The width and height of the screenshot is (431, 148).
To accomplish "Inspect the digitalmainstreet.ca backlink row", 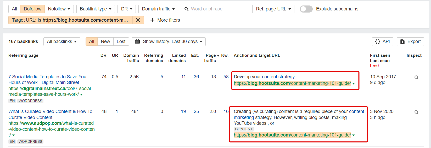I will [x=416, y=78].
